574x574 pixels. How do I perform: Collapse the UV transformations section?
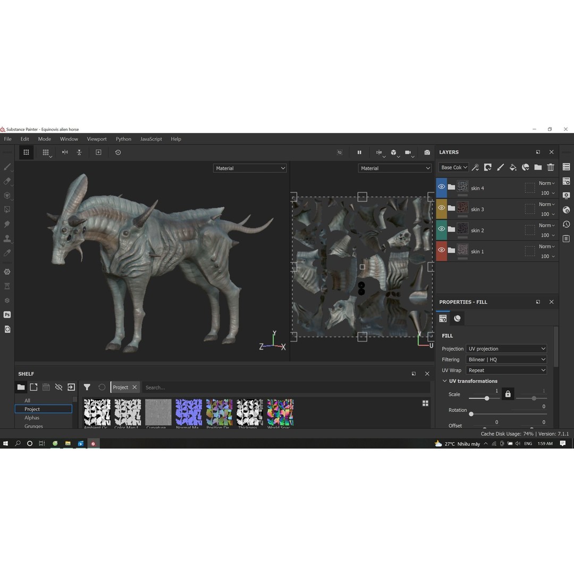[x=445, y=381]
